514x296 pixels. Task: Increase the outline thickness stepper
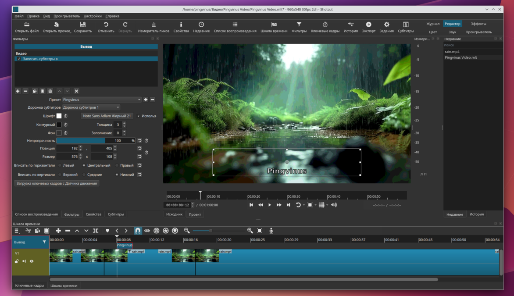tap(124, 123)
